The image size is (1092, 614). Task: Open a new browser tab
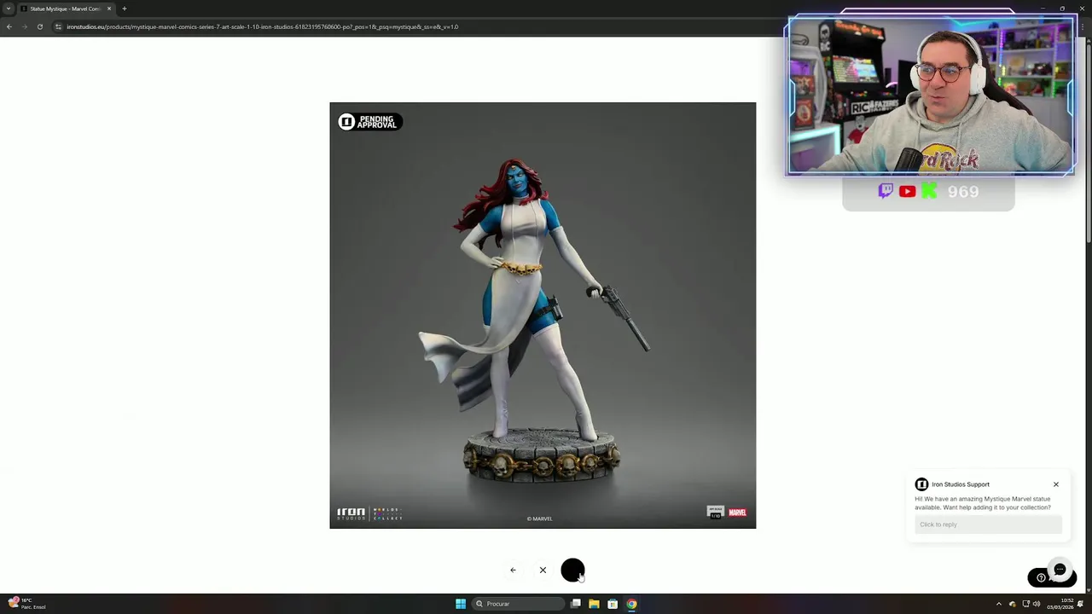[125, 9]
